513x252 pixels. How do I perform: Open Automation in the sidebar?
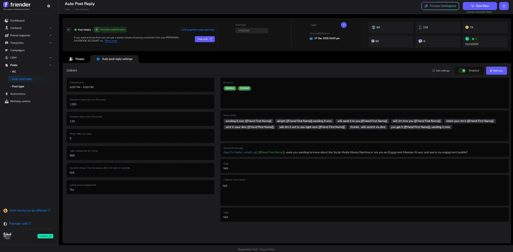pos(18,94)
